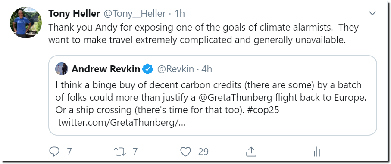This screenshot has width=391, height=164.
Task: Expand the tweet options chevron menu
Action: pyautogui.click(x=372, y=13)
